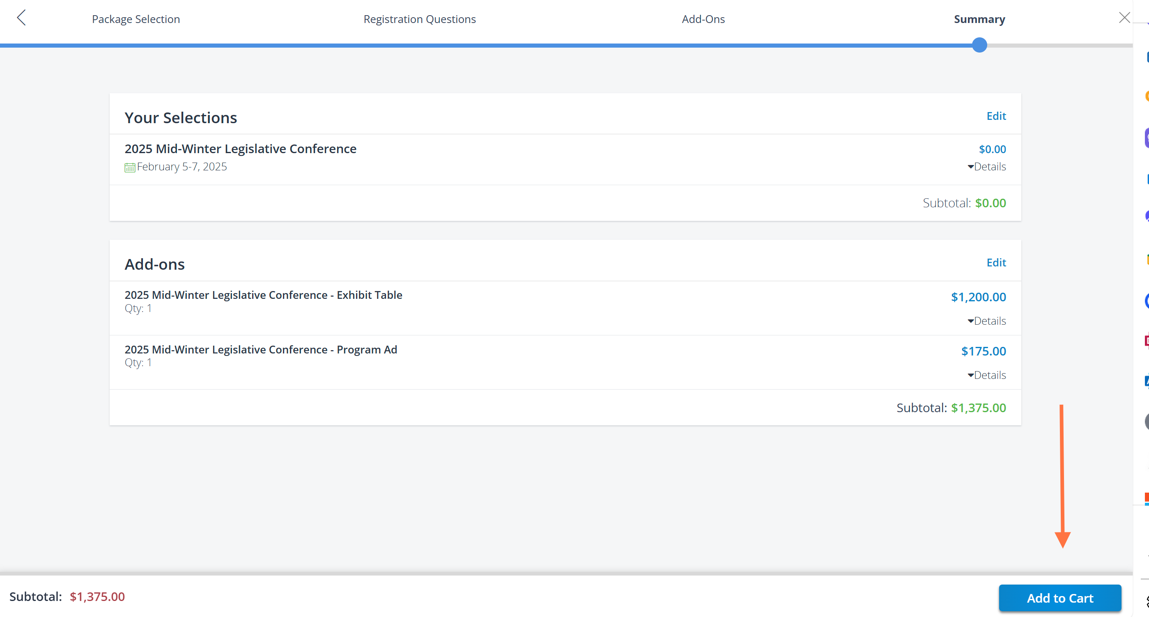Image resolution: width=1149 pixels, height=617 pixels.
Task: Edit the Add-ons section
Action: (x=997, y=263)
